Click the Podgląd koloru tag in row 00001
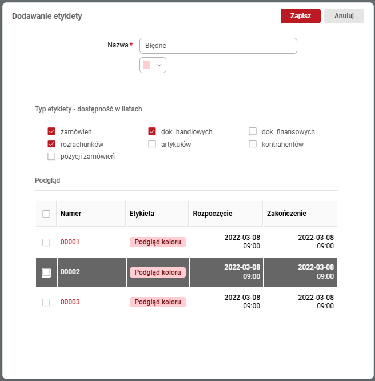Screen dimensions: 375x381 point(158,242)
